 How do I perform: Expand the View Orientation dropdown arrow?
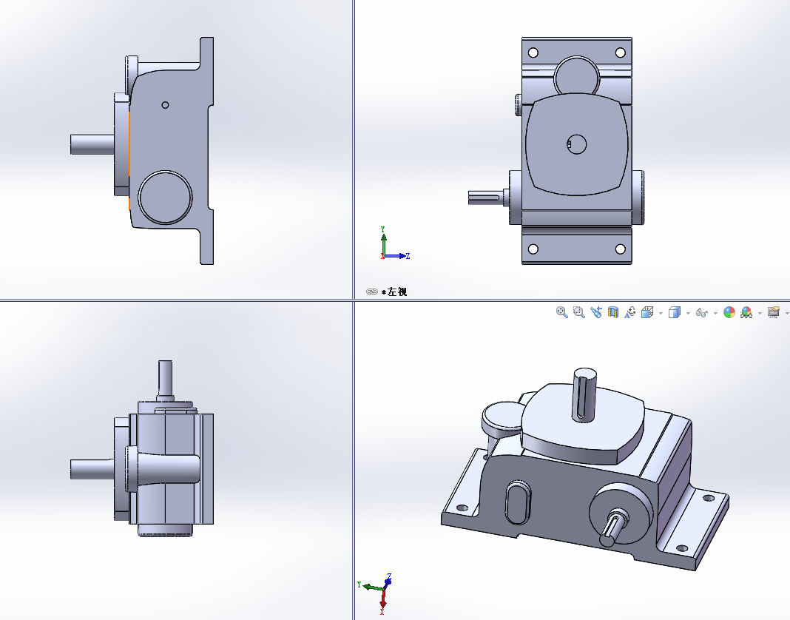pyautogui.click(x=661, y=314)
